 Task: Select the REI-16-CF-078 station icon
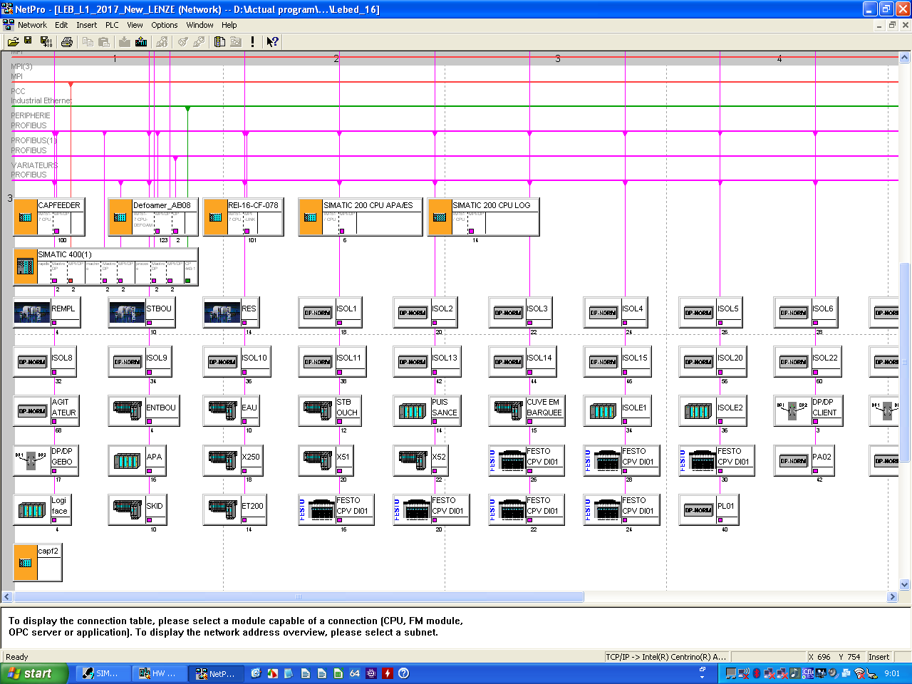click(216, 217)
